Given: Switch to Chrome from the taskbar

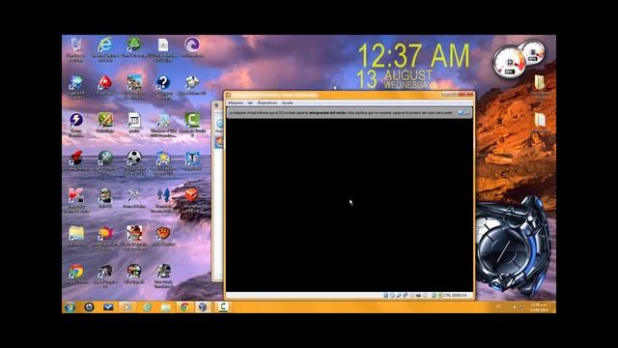Looking at the screenshot, I should [184, 307].
